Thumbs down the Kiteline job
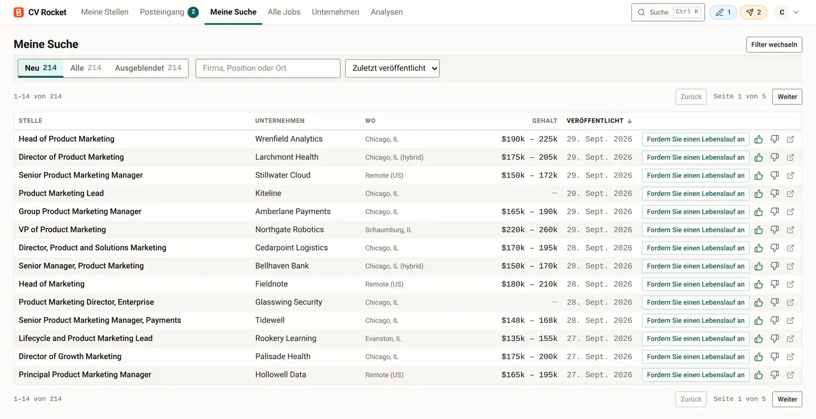This screenshot has width=816, height=419. click(x=775, y=193)
